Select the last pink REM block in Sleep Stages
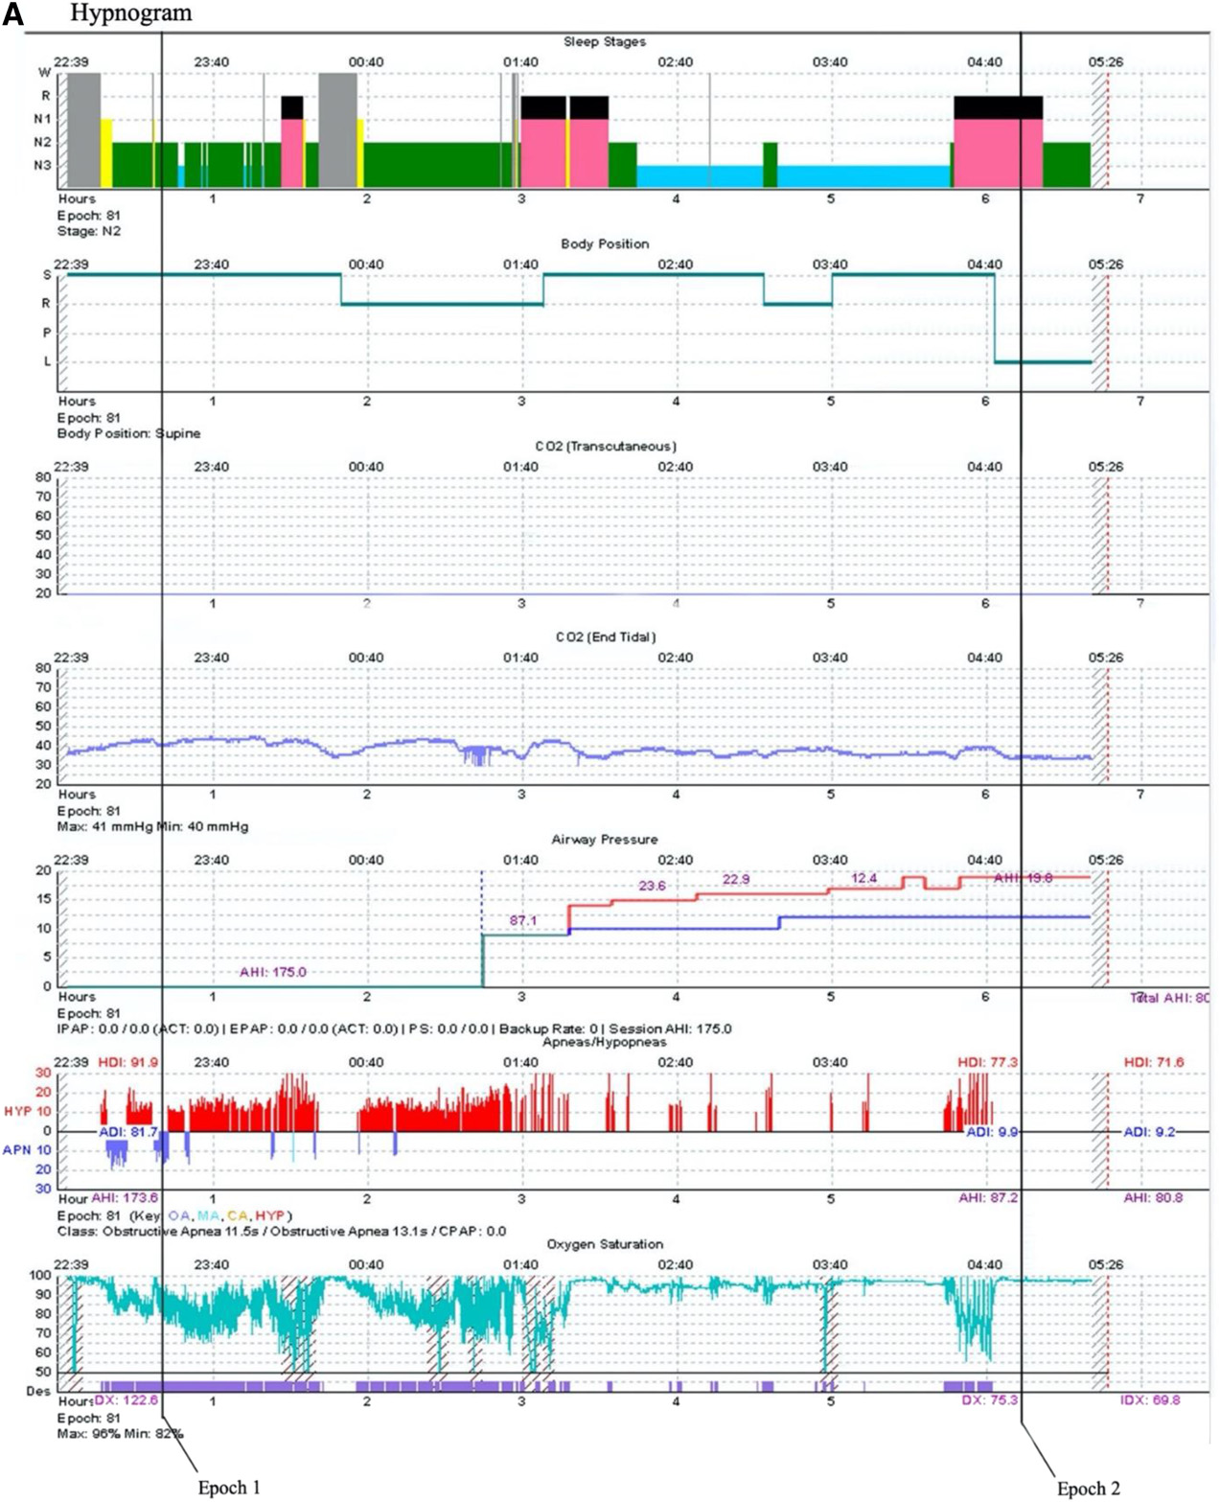The width and height of the screenshot is (1220, 1502). tap(997, 151)
